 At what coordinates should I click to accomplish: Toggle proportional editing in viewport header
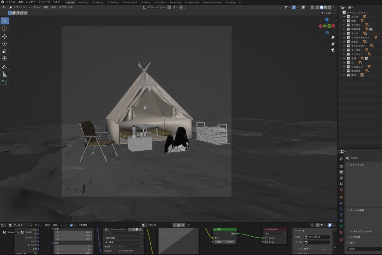[181, 7]
